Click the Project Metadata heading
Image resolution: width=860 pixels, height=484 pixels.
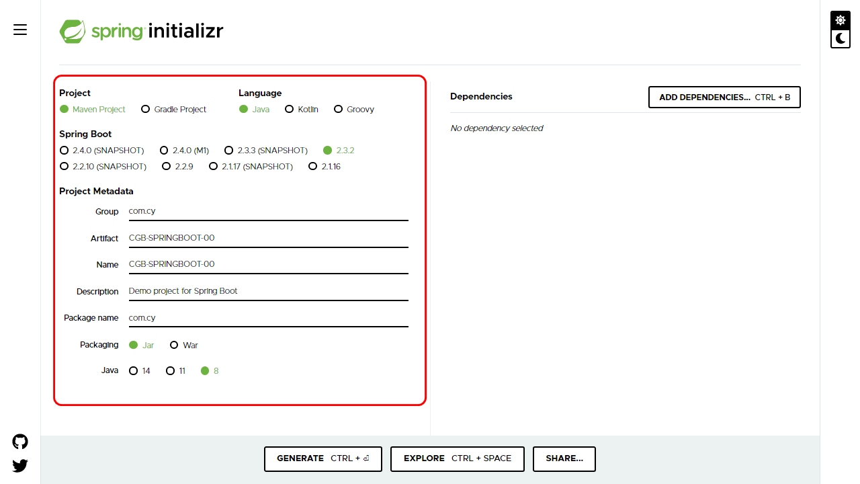96,192
